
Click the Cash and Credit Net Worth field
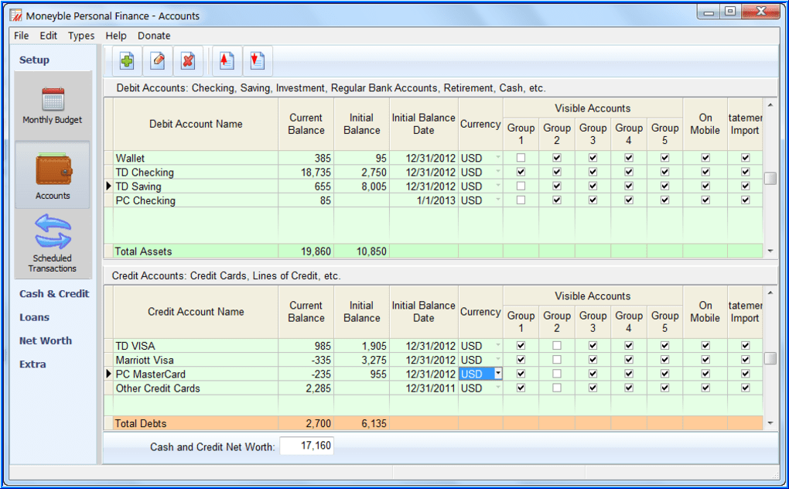coord(307,445)
